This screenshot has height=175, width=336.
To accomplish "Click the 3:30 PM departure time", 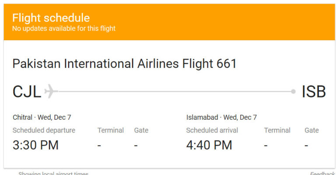I will (35, 145).
